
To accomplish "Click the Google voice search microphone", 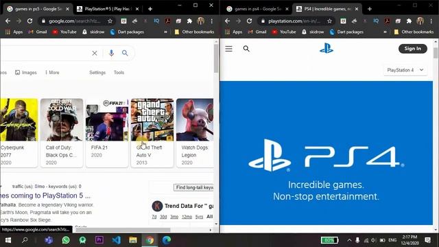I will [111, 54].
